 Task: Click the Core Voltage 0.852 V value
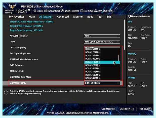tap(144, 38)
